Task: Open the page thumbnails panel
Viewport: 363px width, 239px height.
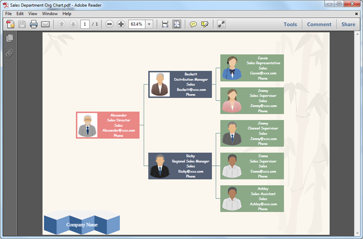Action: (9, 38)
